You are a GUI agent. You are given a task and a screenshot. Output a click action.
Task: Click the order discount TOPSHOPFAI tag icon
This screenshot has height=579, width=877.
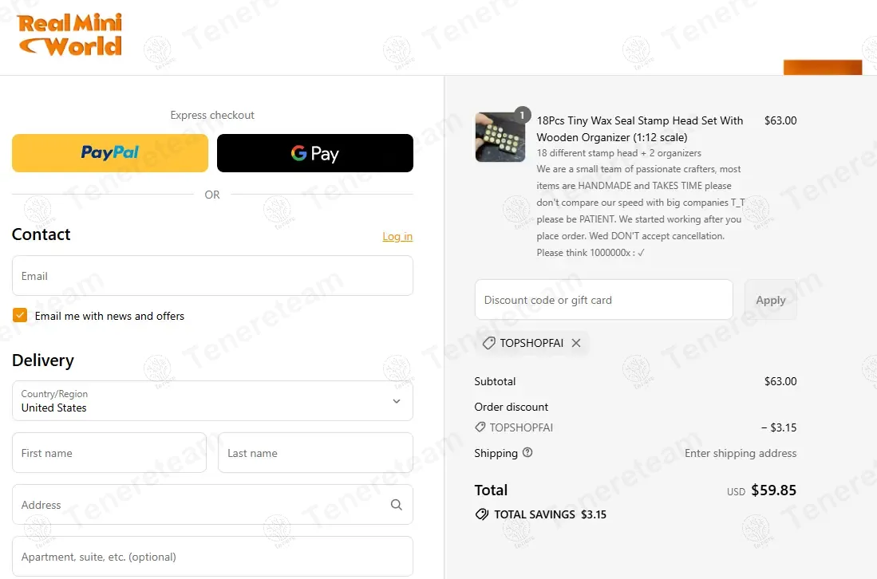pos(480,427)
